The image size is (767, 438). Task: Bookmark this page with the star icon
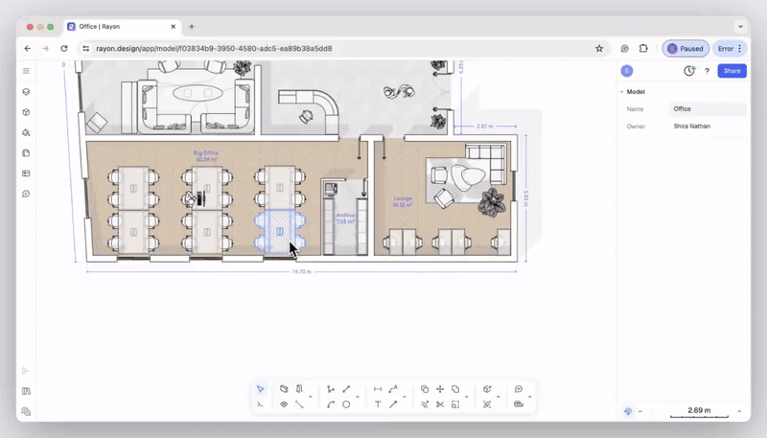599,48
